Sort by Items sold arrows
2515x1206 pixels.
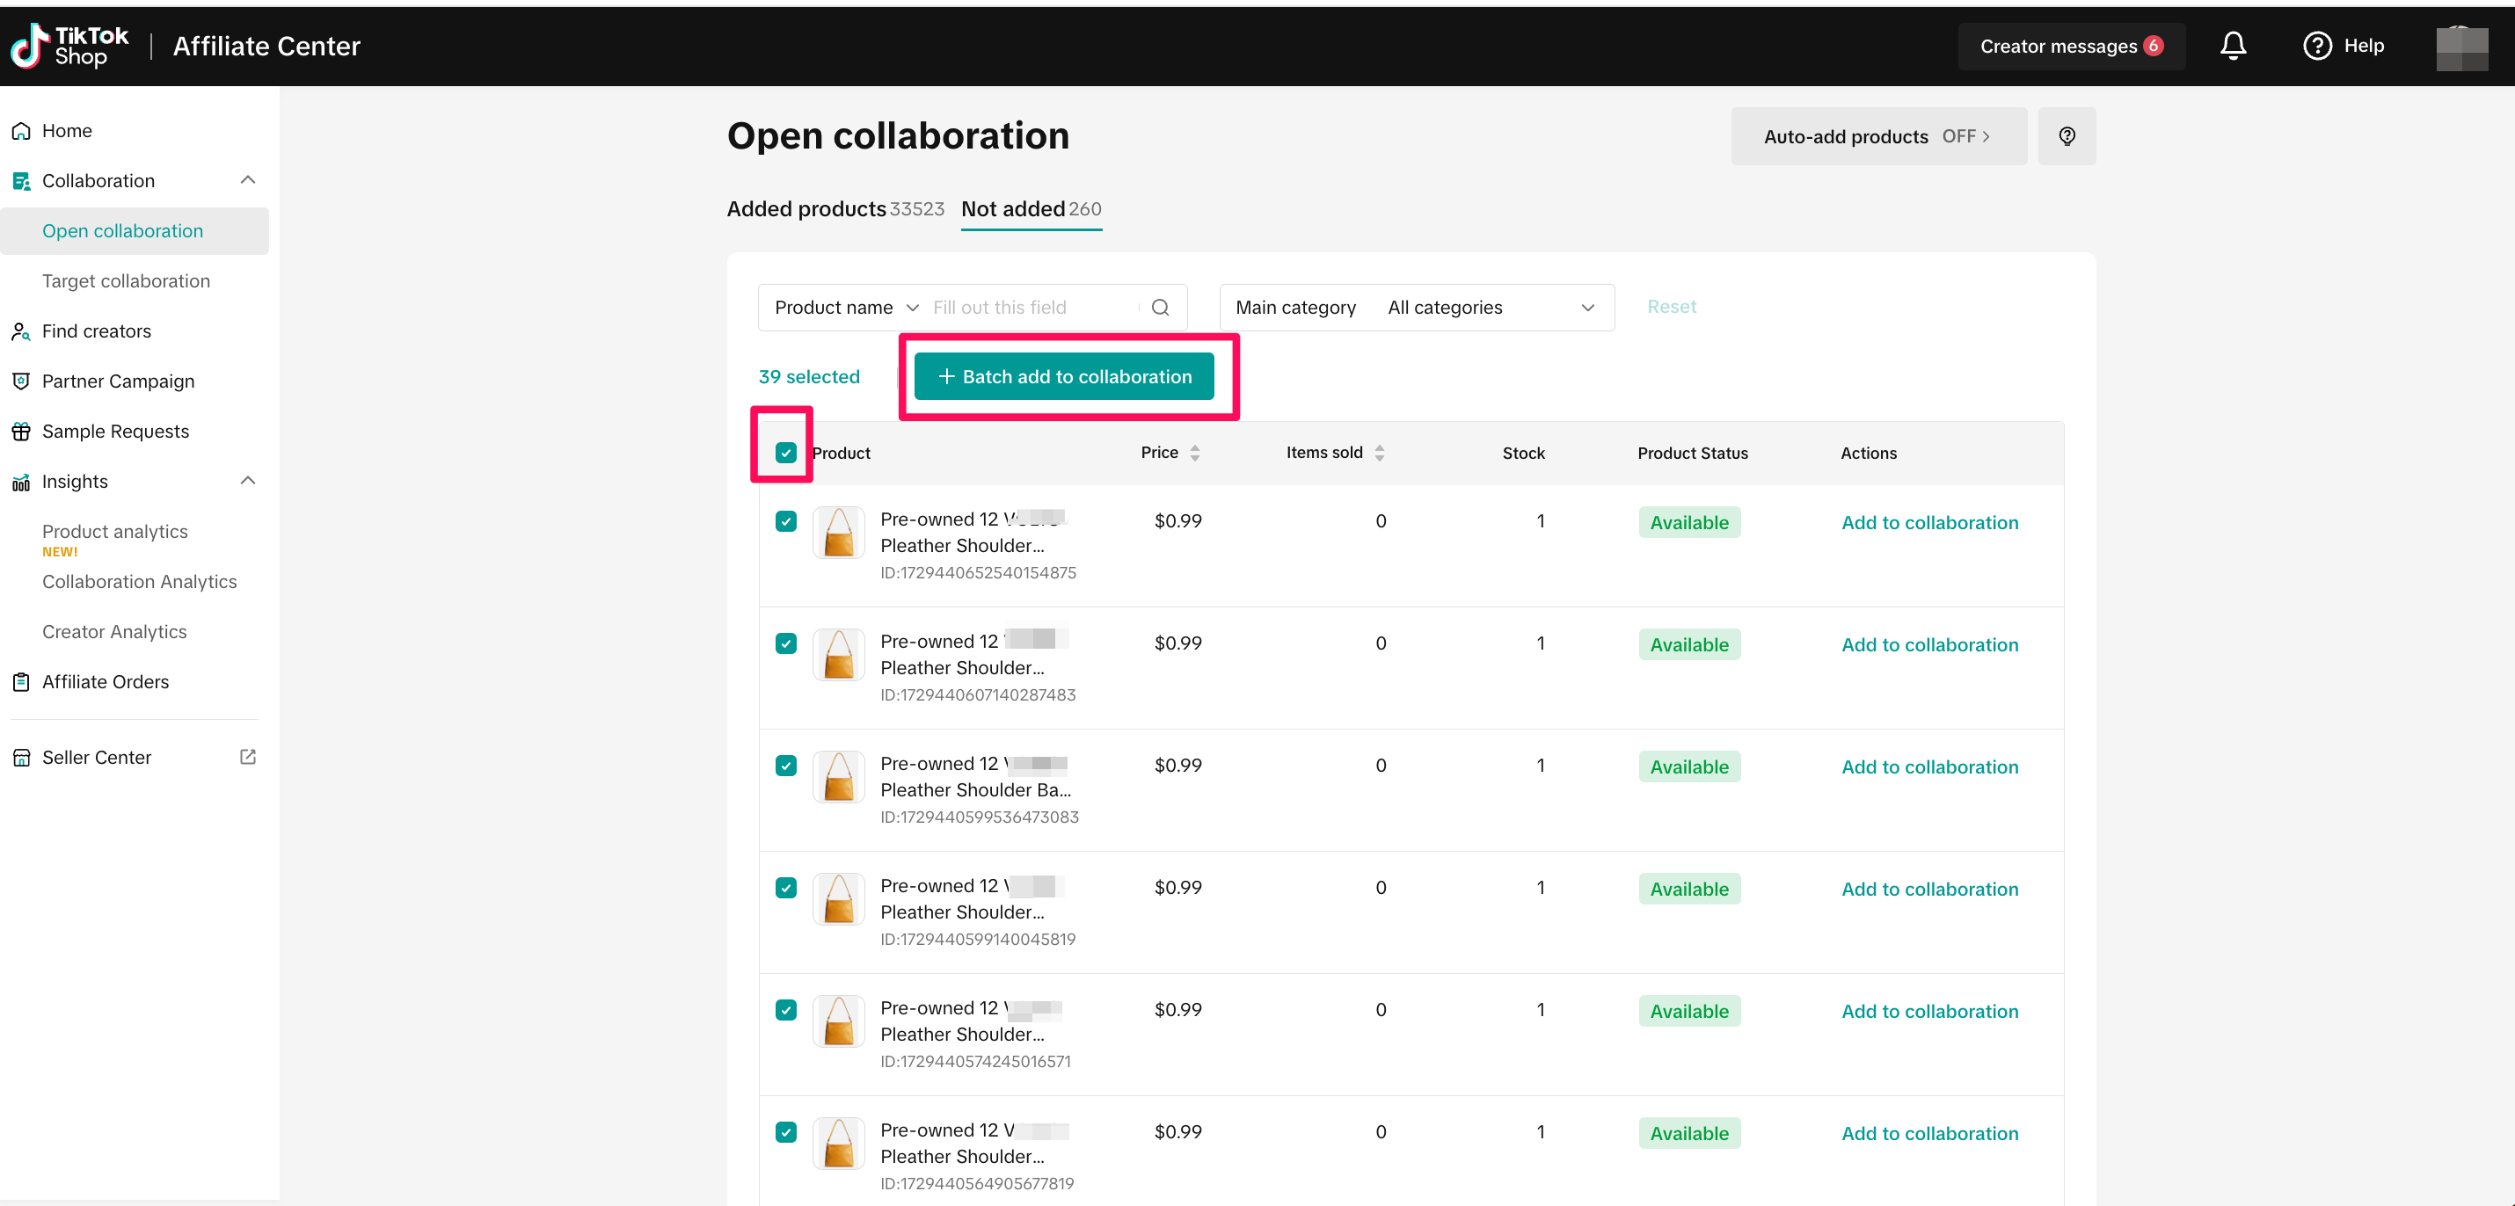pyautogui.click(x=1379, y=453)
